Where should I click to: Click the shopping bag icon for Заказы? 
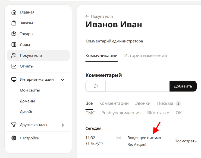[14, 23]
